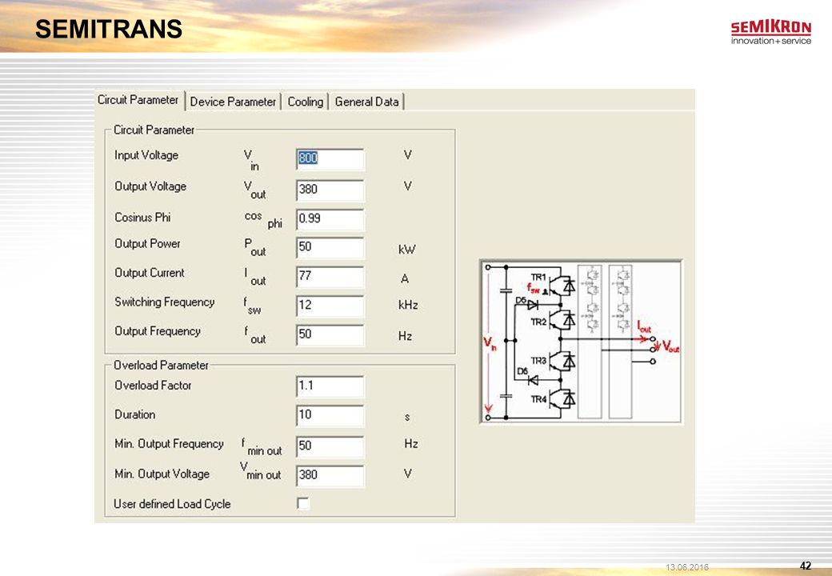Click the TR1 transistor symbol in circuit diagram
The height and width of the screenshot is (576, 832).
[562, 286]
